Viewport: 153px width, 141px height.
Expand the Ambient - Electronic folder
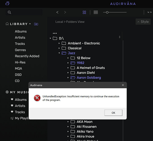click(x=59, y=43)
